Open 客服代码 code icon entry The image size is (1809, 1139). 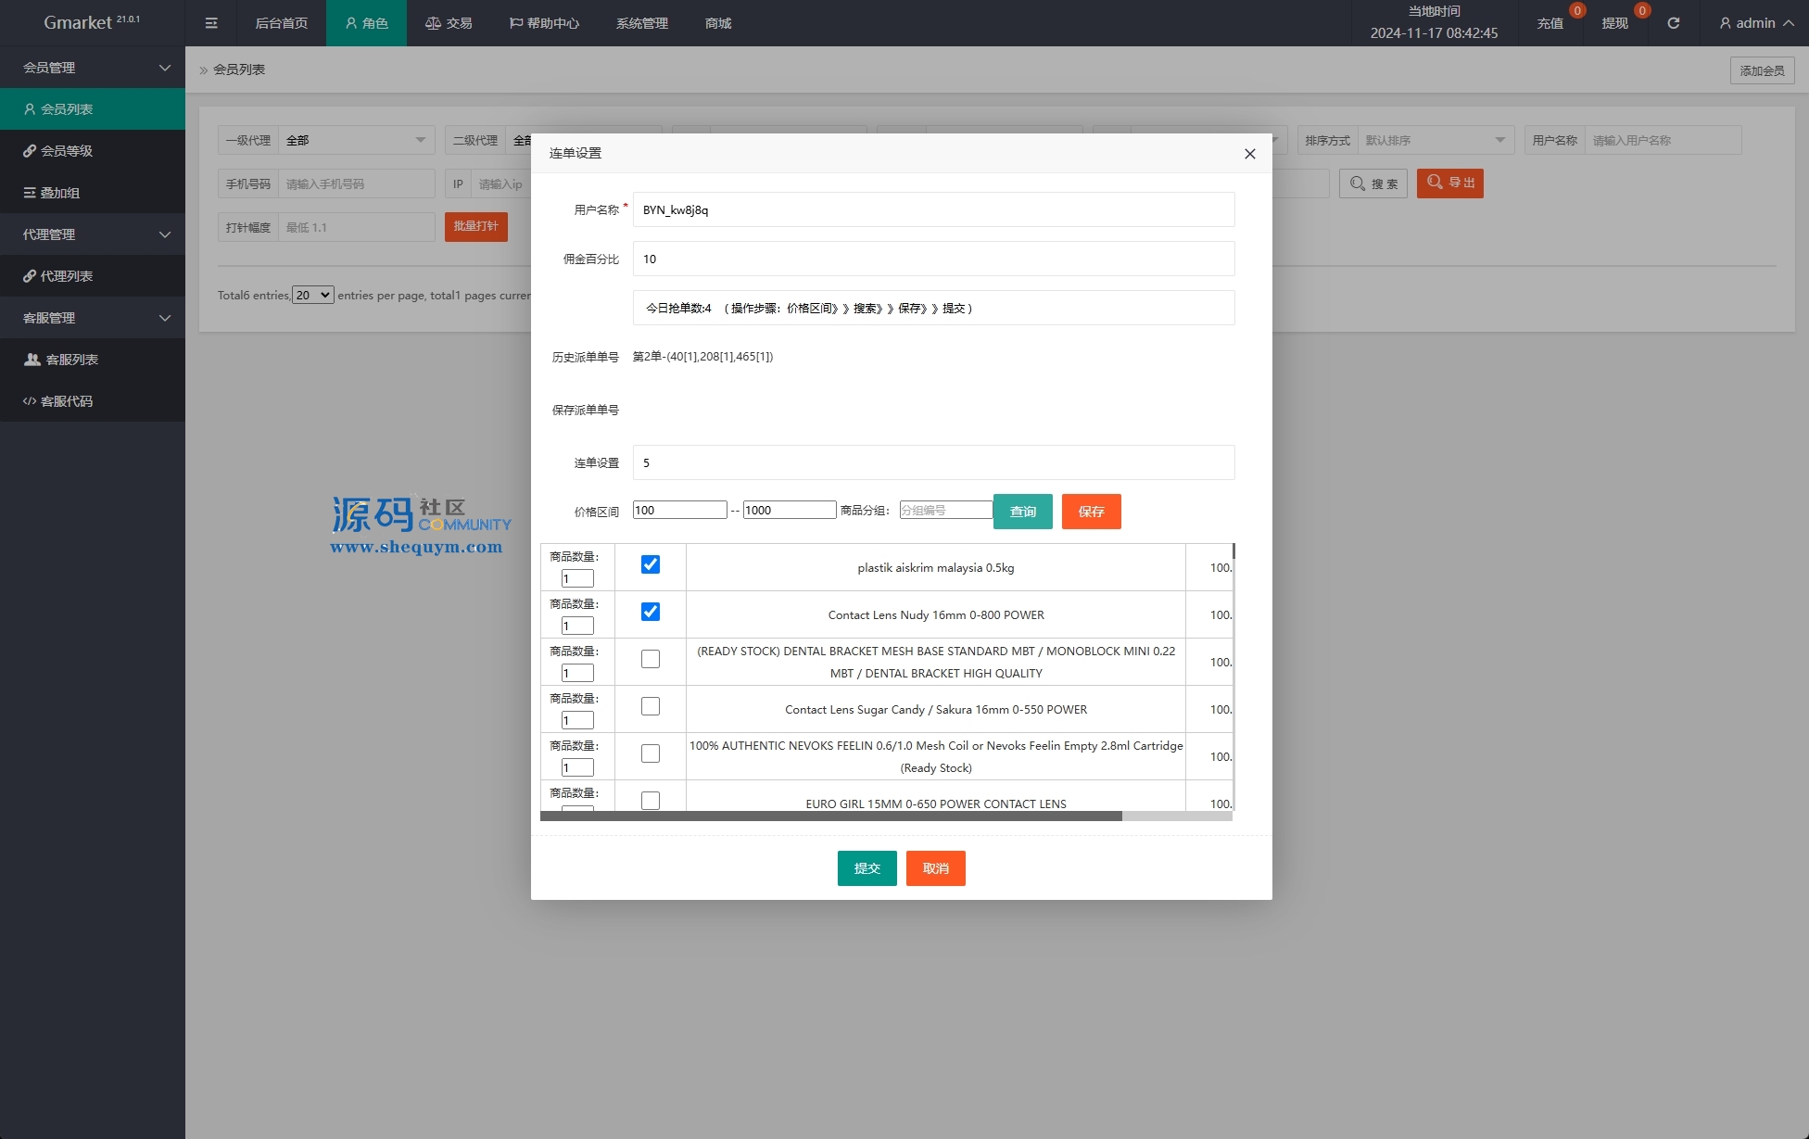67,401
